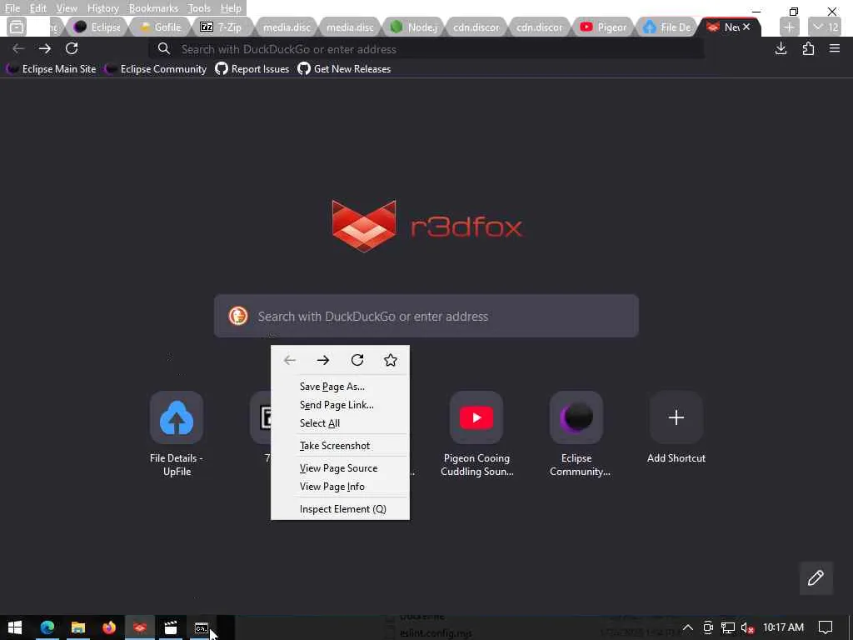Switch to the Gofile tab

tap(160, 27)
